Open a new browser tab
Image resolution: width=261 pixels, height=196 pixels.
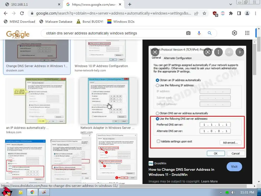tap(130, 5)
